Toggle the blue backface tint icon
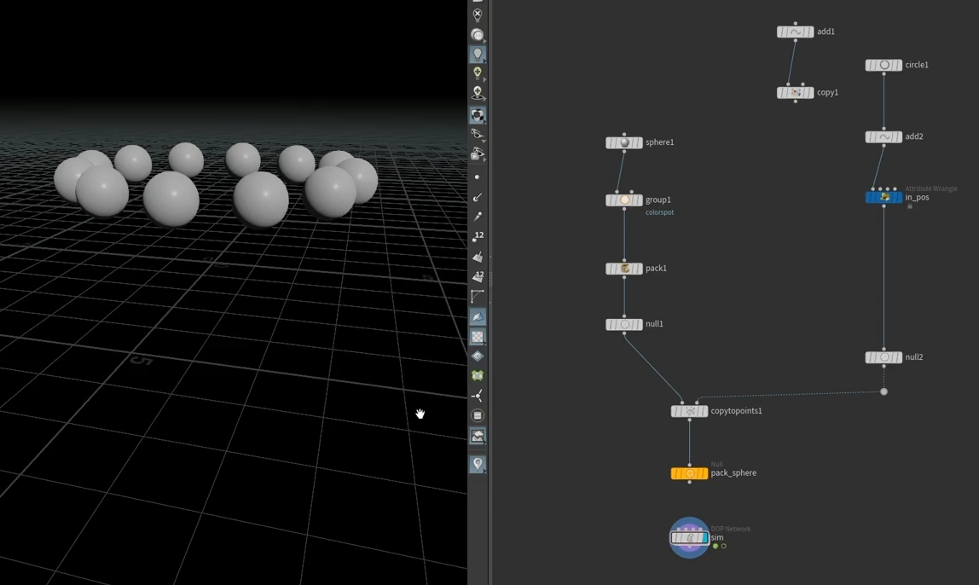The image size is (979, 585). tap(478, 316)
